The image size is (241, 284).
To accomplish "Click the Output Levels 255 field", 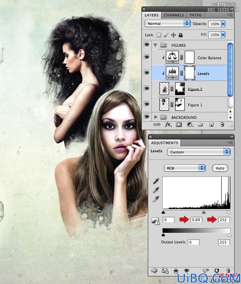I will coord(224,243).
